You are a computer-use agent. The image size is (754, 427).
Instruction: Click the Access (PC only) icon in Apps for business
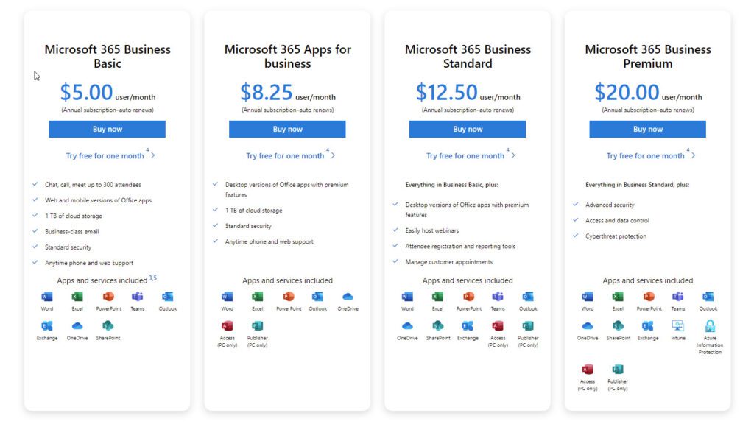[227, 326]
